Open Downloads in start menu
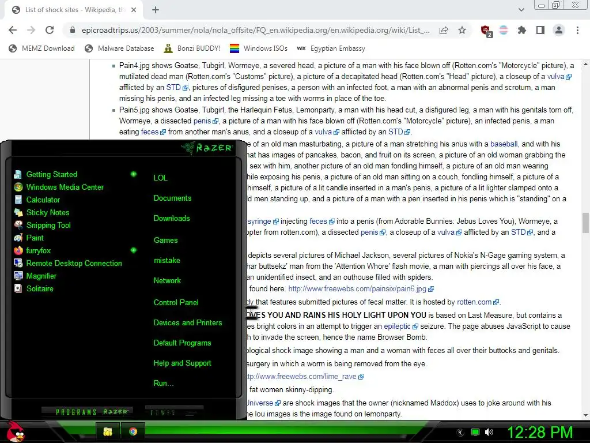The width and height of the screenshot is (590, 443). pos(172,219)
